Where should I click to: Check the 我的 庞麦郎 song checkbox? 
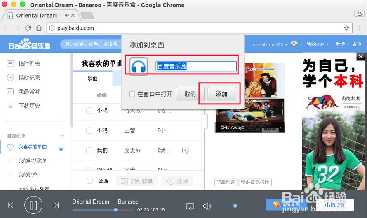point(89,150)
